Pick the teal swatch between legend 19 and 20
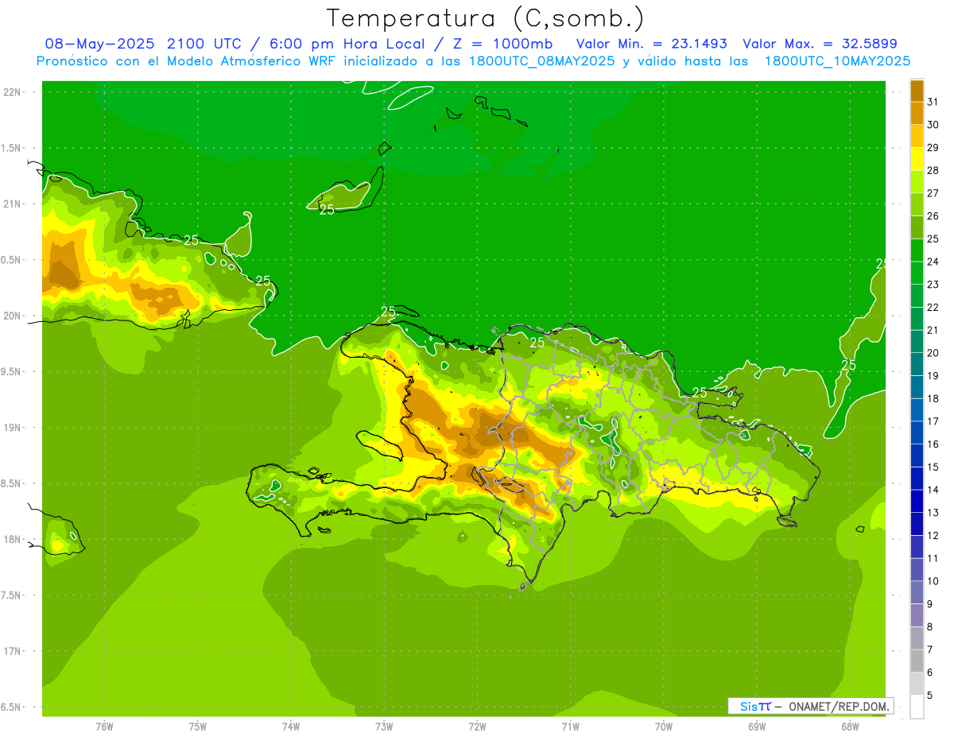This screenshot has width=954, height=737. click(917, 364)
